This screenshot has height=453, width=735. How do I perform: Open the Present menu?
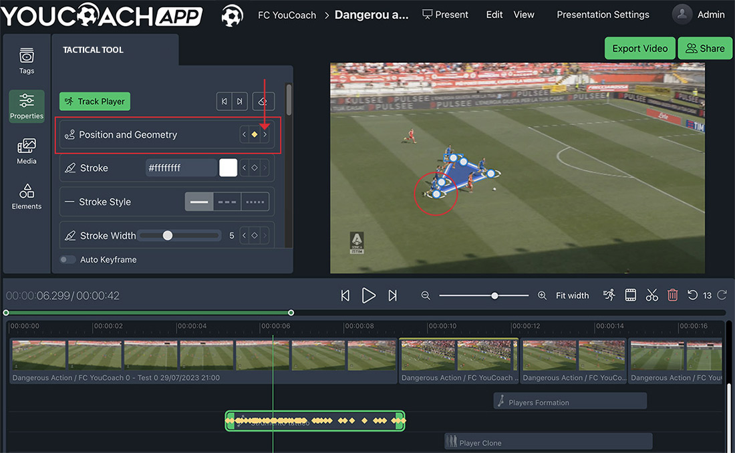click(x=445, y=15)
